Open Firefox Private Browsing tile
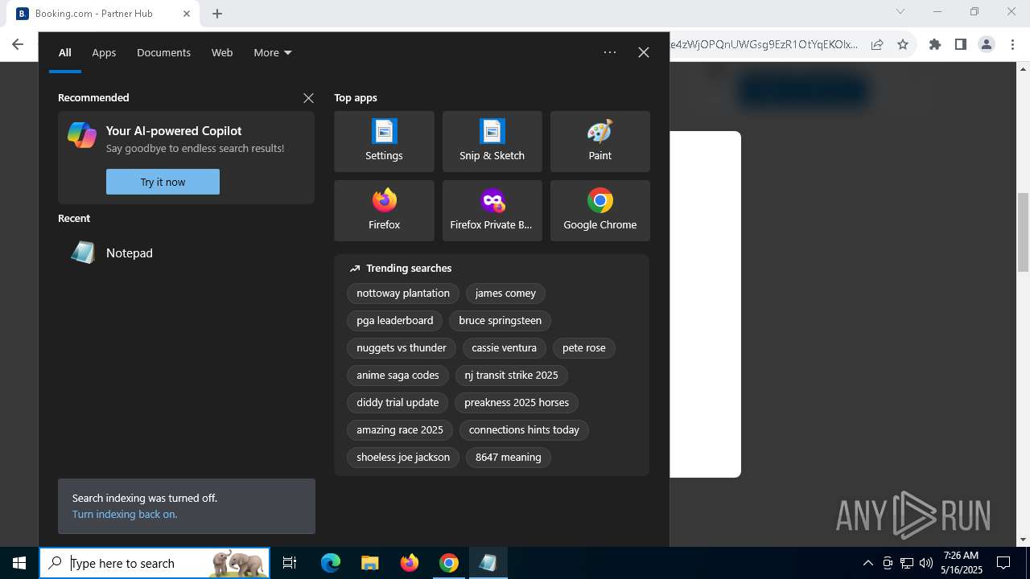The image size is (1030, 579). pyautogui.click(x=492, y=211)
